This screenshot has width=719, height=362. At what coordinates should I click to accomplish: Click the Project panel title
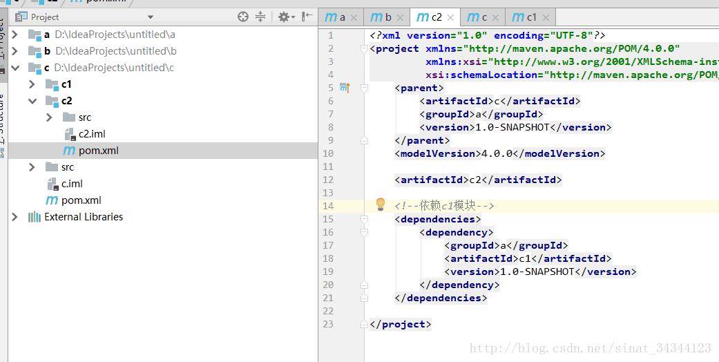pos(45,17)
